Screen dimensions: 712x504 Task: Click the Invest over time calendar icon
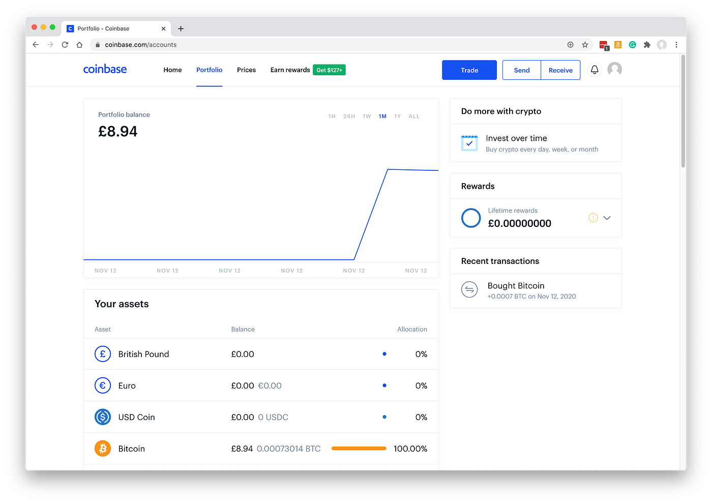click(x=469, y=143)
